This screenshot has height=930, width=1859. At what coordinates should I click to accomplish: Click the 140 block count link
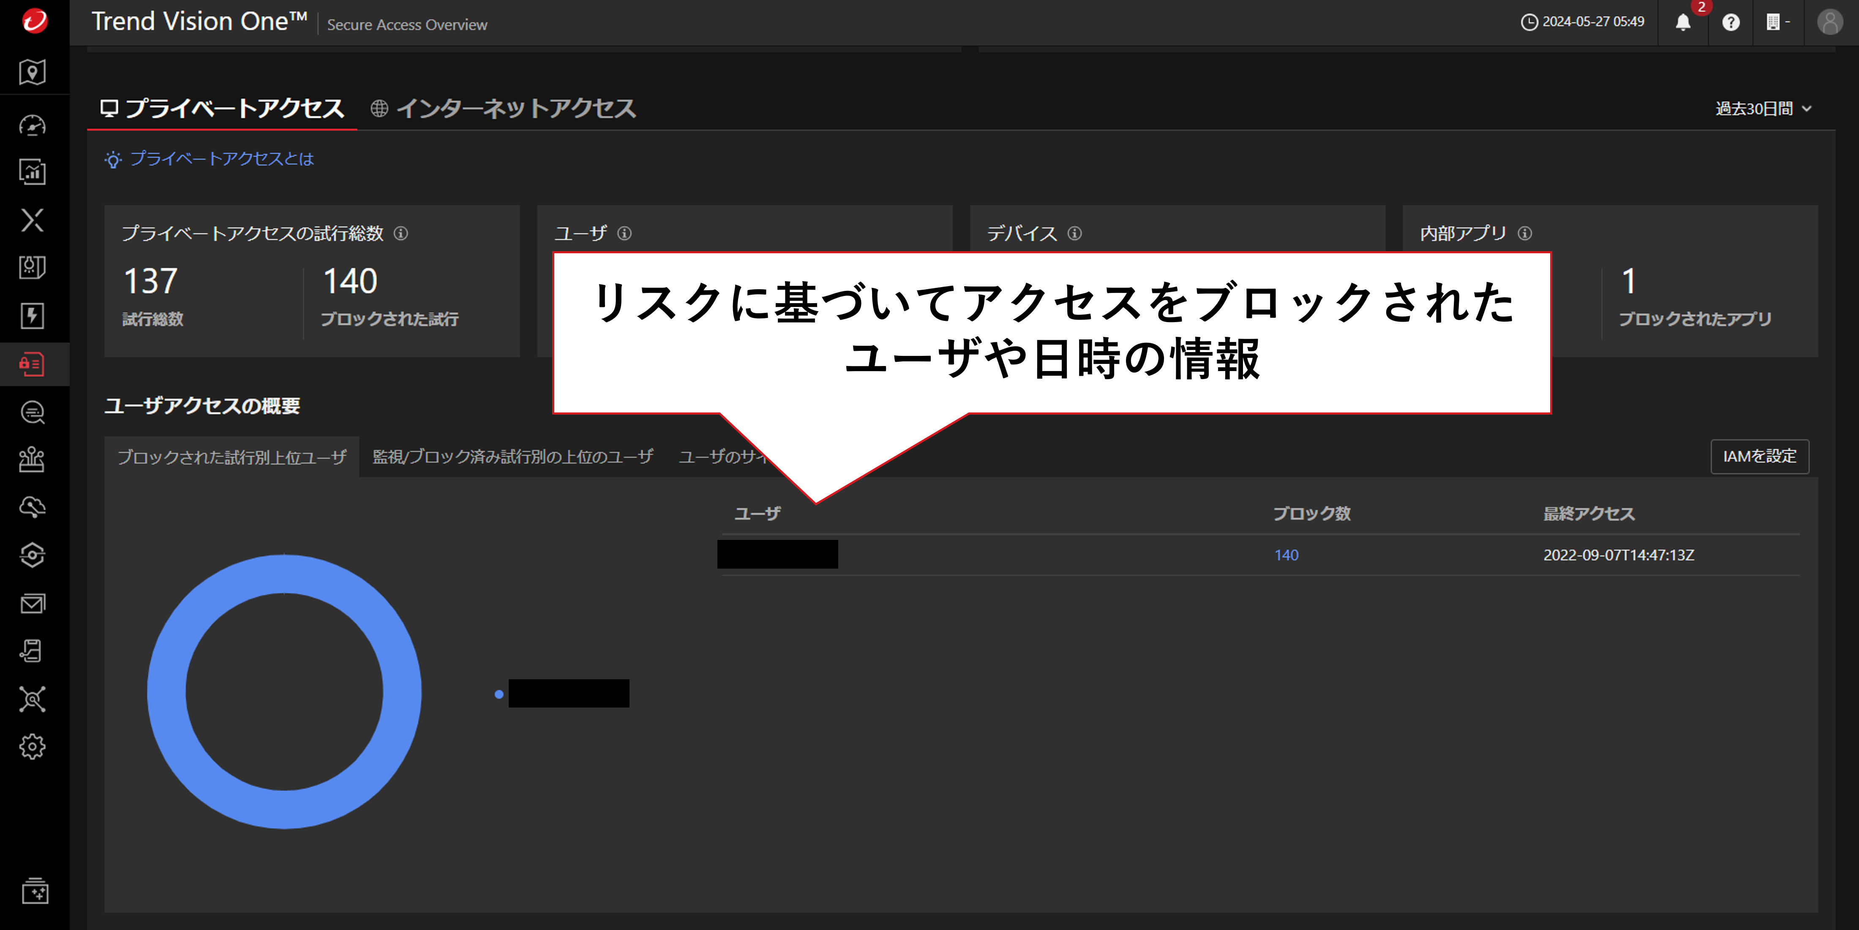coord(1286,555)
